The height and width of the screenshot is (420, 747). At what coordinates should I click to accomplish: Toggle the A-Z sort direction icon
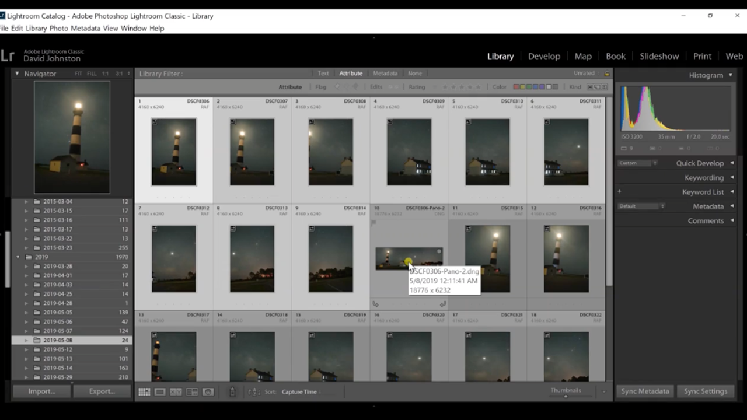pyautogui.click(x=254, y=392)
